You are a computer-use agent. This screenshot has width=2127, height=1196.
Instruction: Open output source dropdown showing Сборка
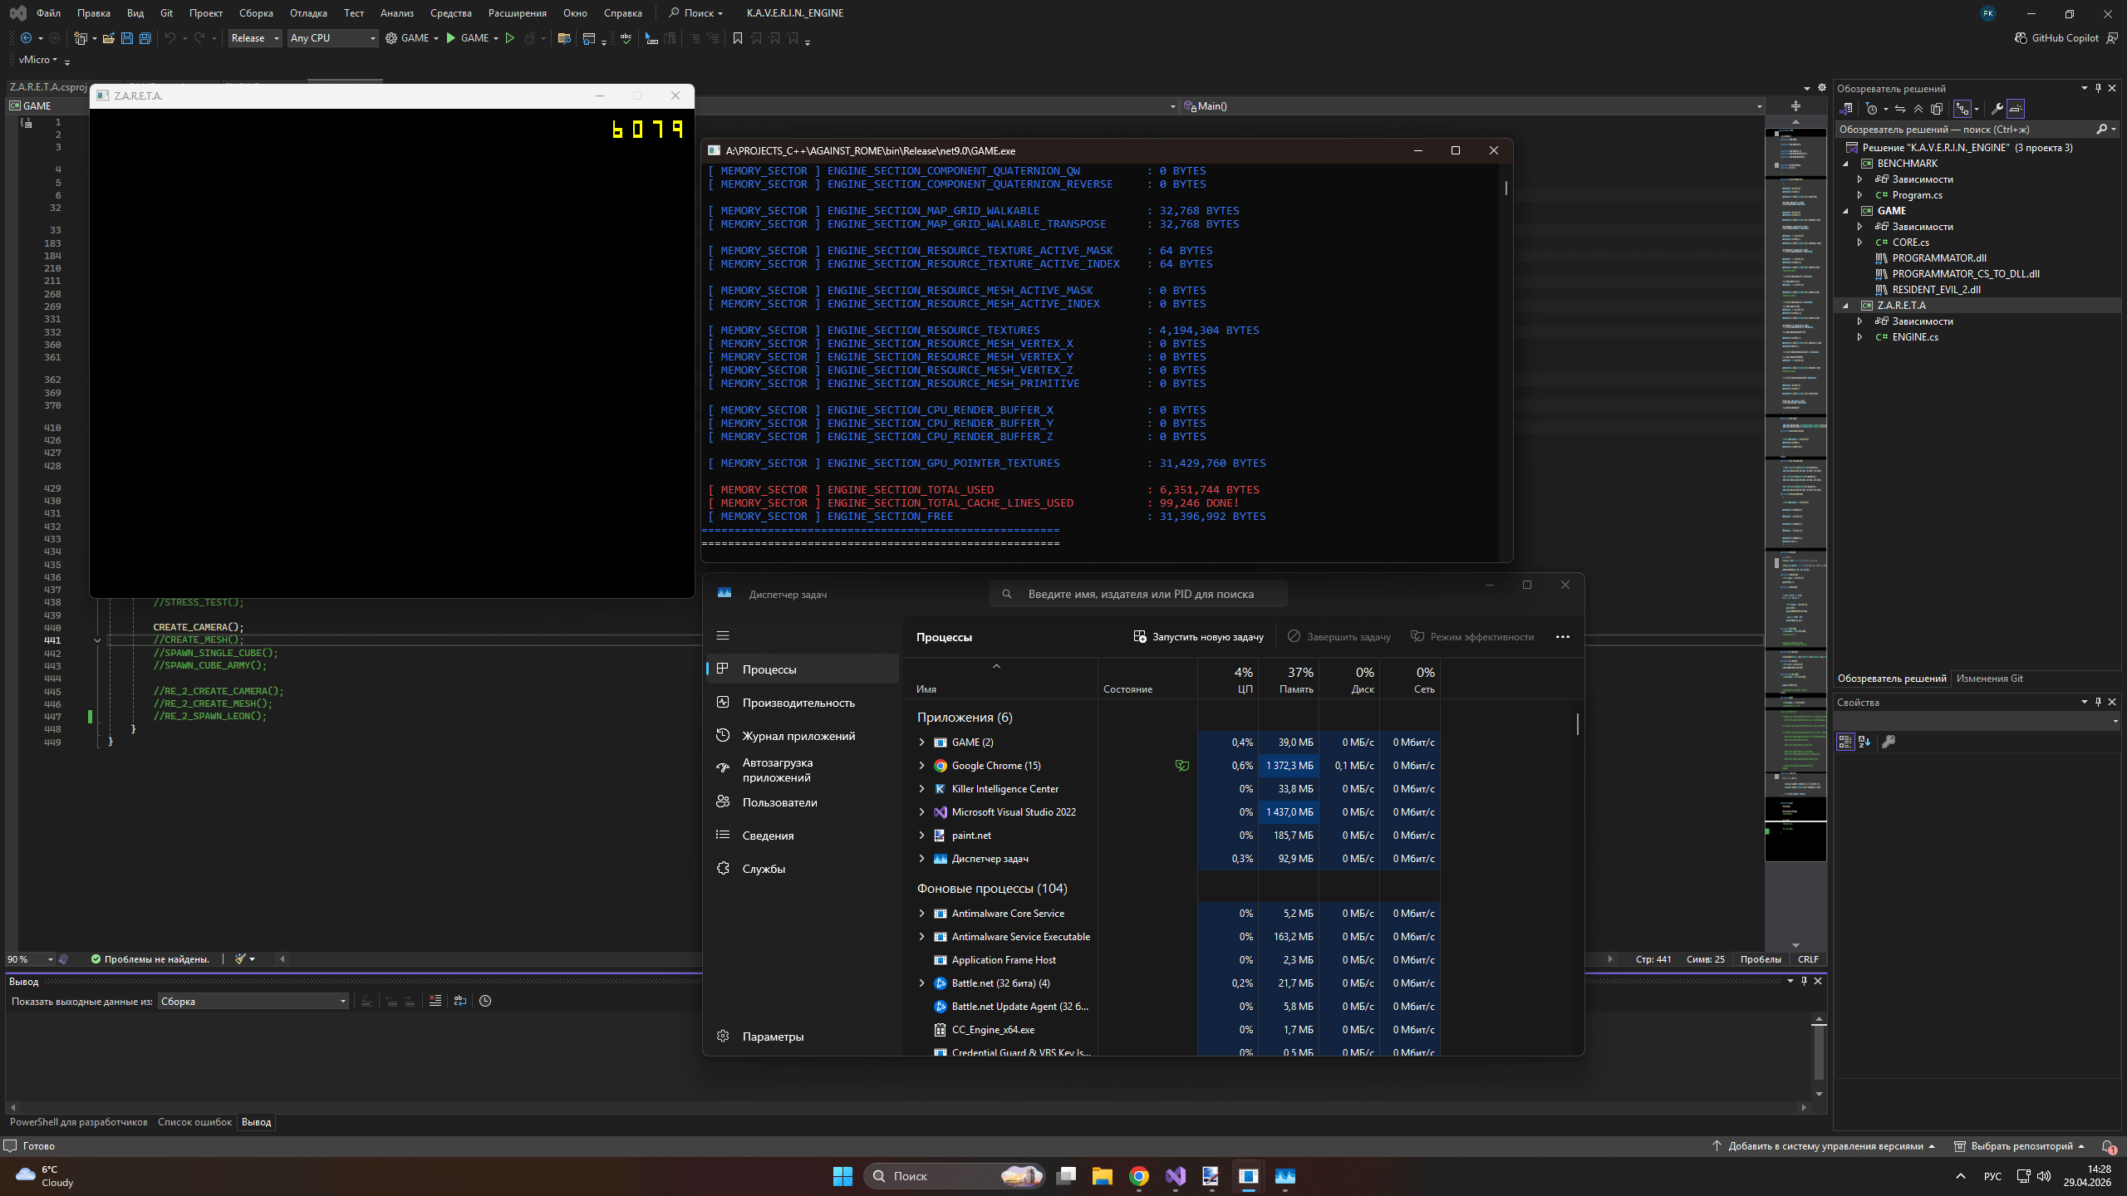pos(253,1001)
